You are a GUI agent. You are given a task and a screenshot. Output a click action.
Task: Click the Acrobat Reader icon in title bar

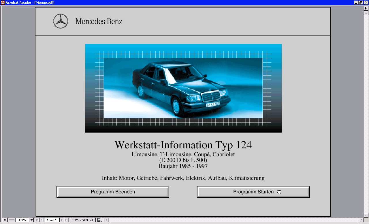pyautogui.click(x=3, y=3)
